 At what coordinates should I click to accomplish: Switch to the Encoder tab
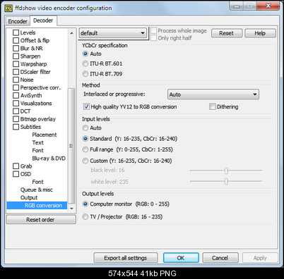pyautogui.click(x=18, y=21)
